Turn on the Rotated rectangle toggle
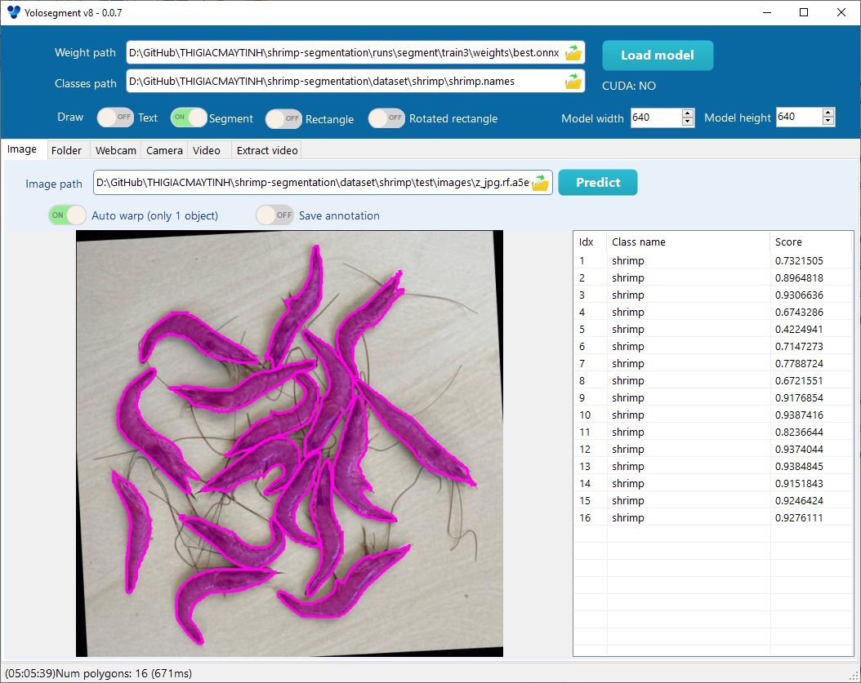Screen dimensions: 861x683 point(387,118)
